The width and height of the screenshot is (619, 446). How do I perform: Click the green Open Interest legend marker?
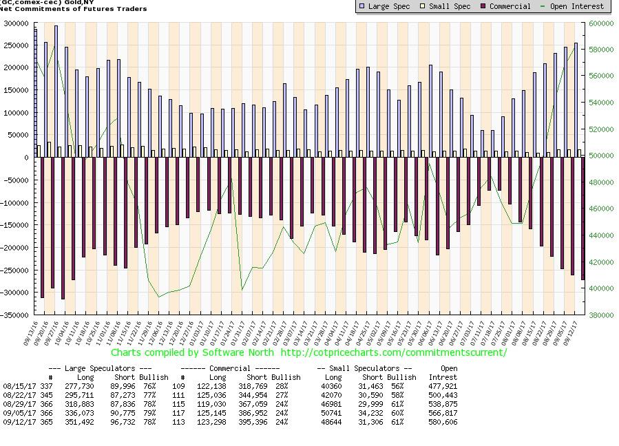coord(543,6)
